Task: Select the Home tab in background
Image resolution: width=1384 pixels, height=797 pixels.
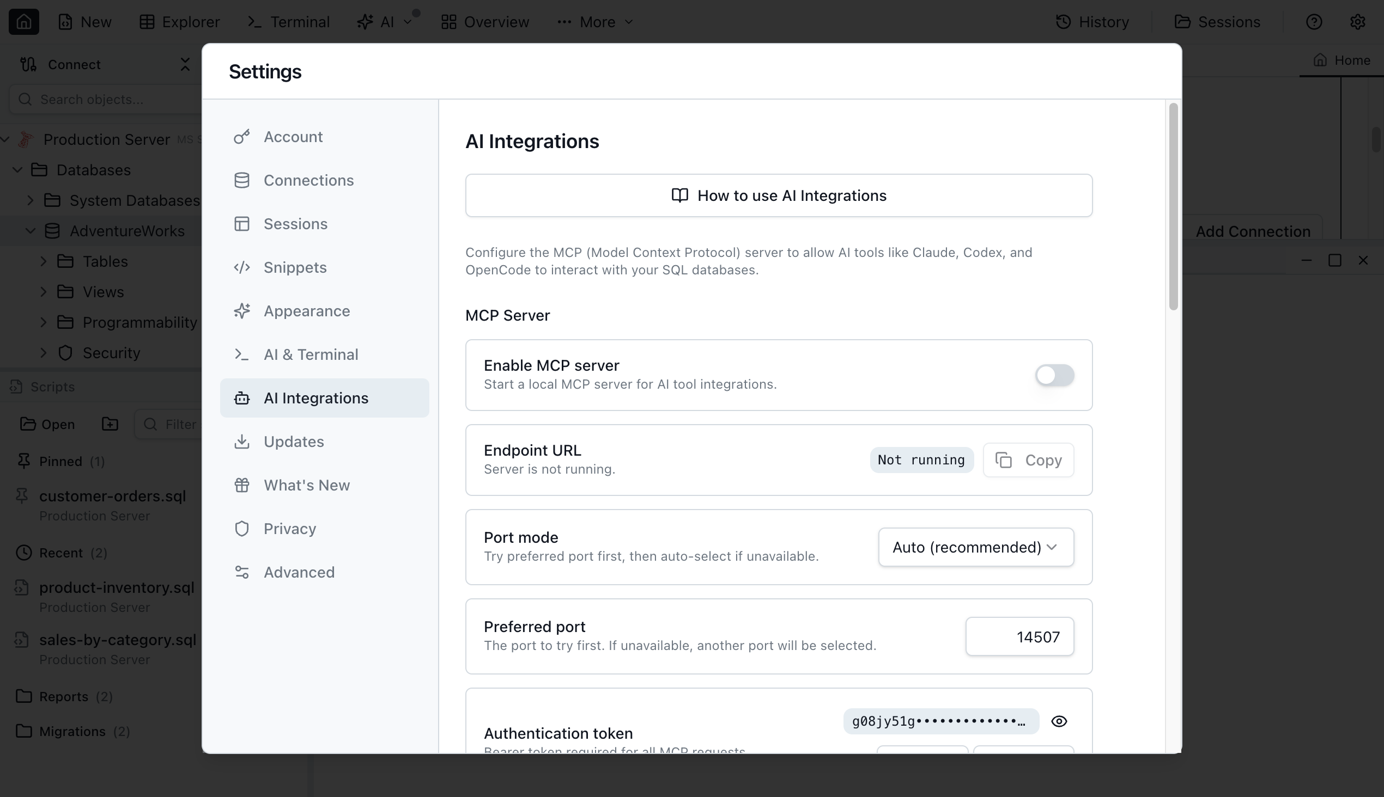Action: [x=1341, y=60]
